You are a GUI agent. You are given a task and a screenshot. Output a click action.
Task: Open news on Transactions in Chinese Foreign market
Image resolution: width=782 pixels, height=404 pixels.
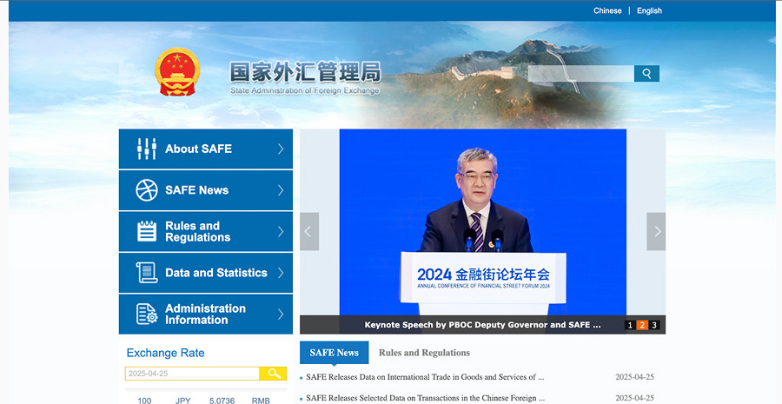click(425, 398)
